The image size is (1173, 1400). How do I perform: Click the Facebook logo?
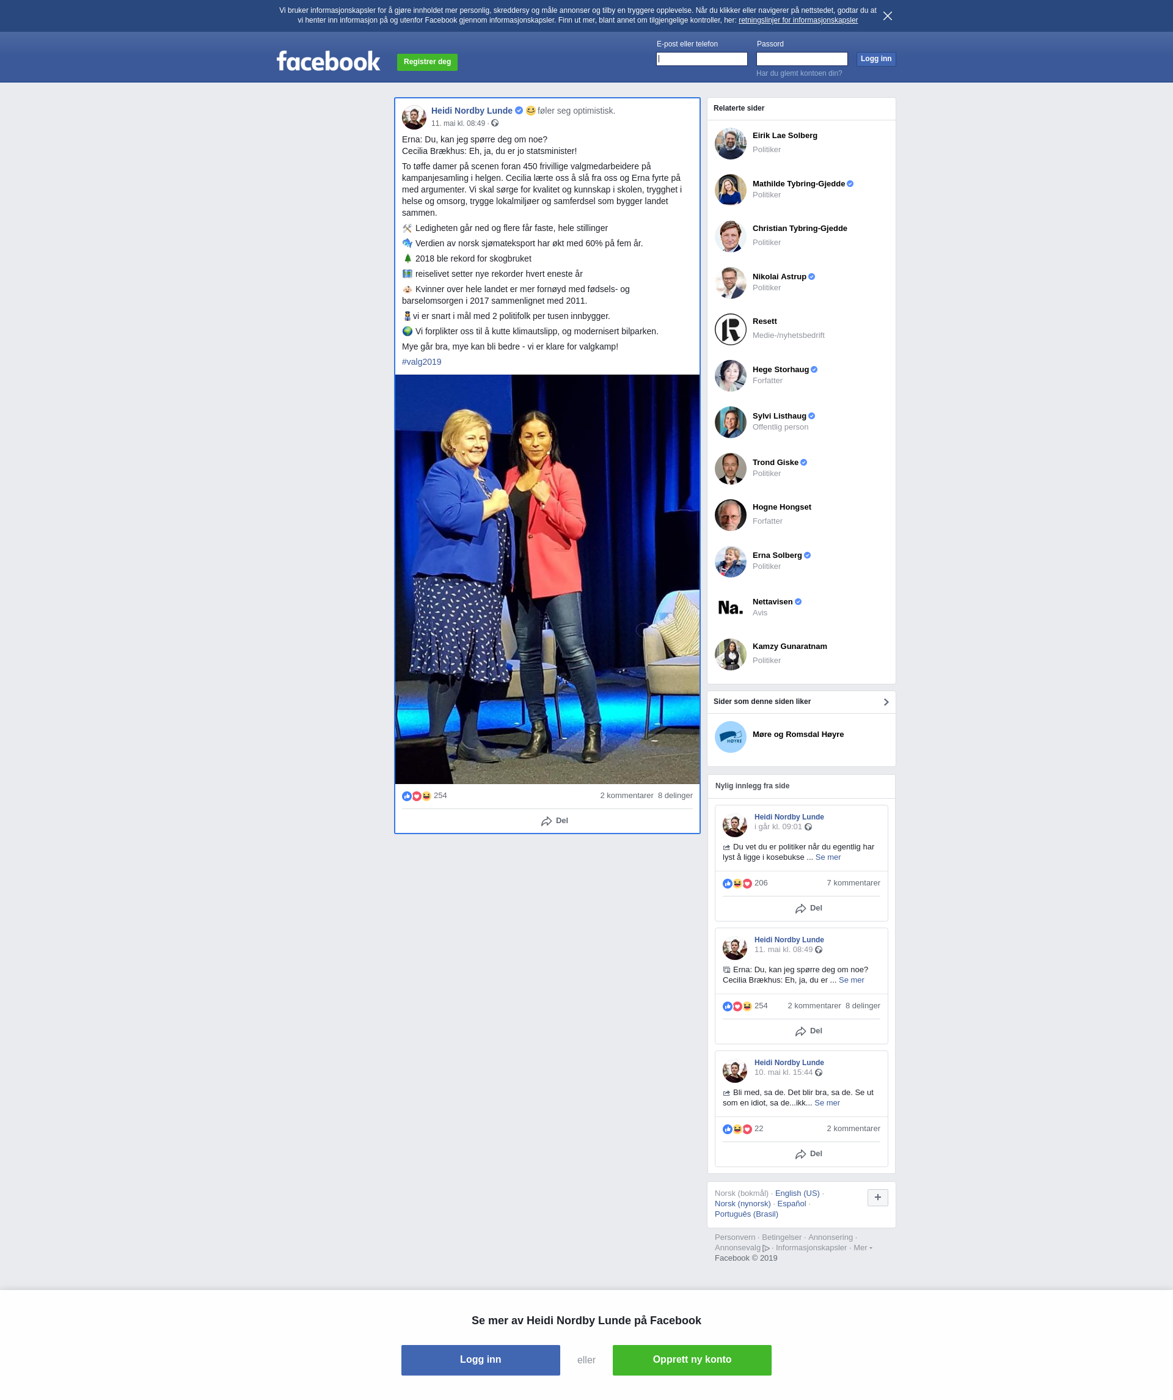coord(328,61)
